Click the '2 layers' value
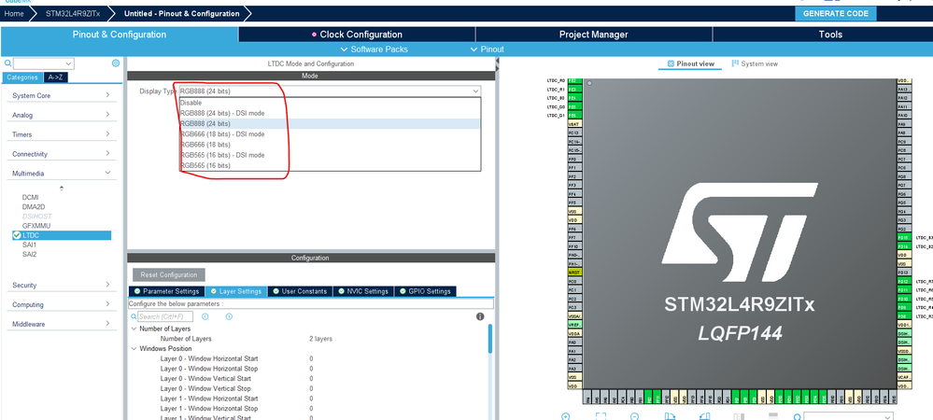Viewport: 933px width, 420px height. 320,339
